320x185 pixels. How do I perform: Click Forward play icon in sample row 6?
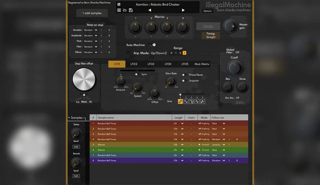coord(199,150)
